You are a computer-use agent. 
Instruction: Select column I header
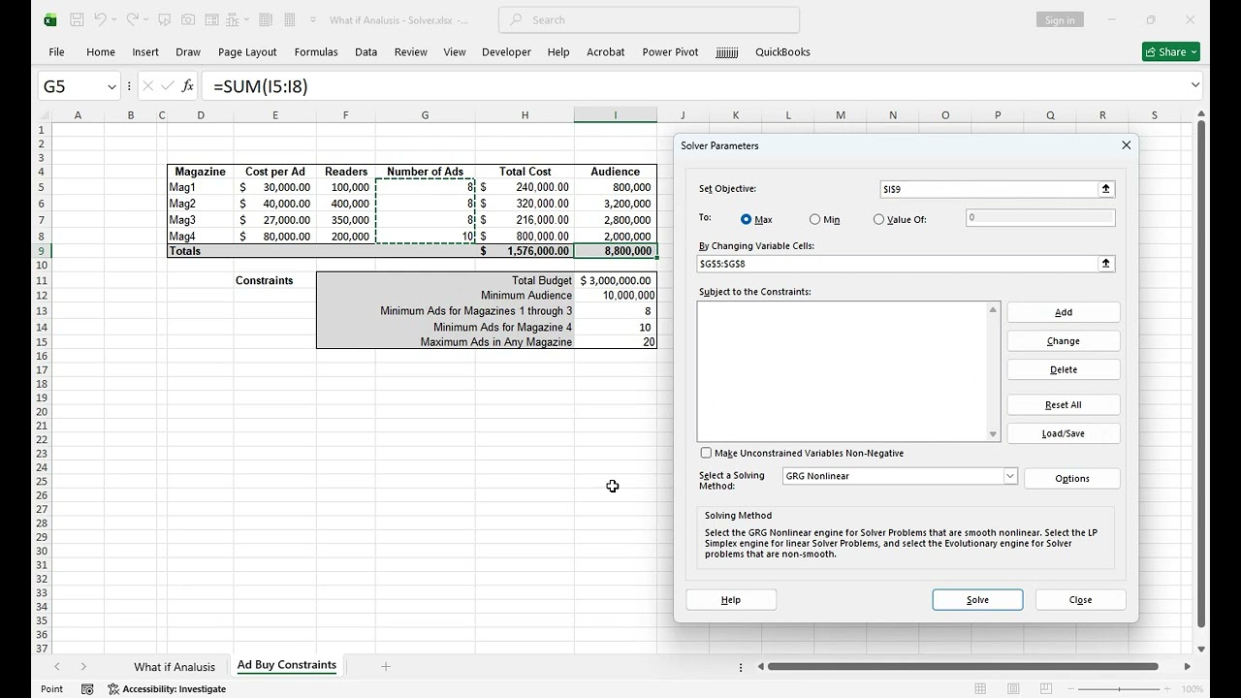tap(615, 115)
